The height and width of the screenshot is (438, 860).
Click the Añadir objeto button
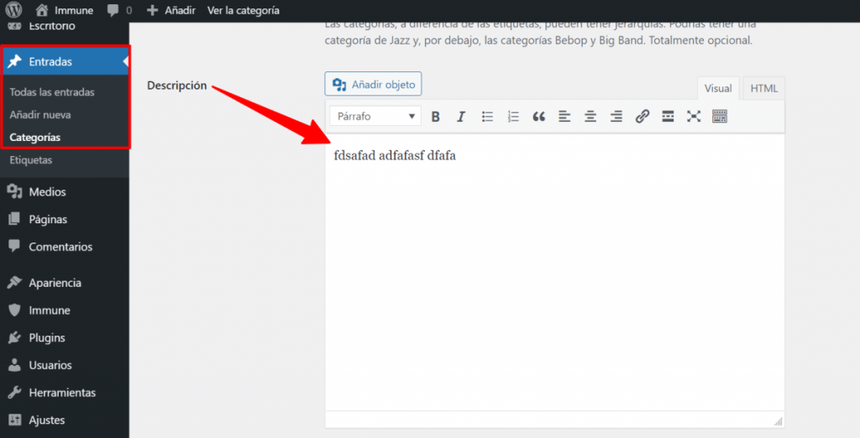[373, 84]
